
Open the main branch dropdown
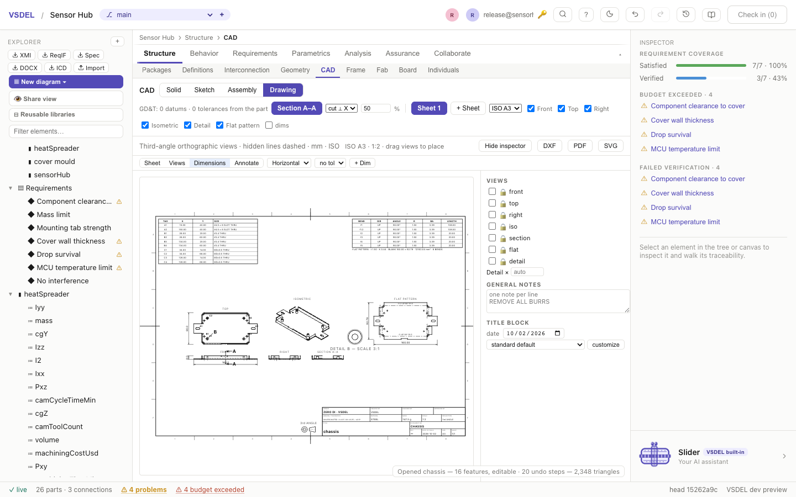point(159,15)
